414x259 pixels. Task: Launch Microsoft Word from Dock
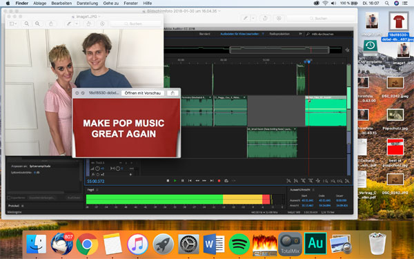[214, 244]
